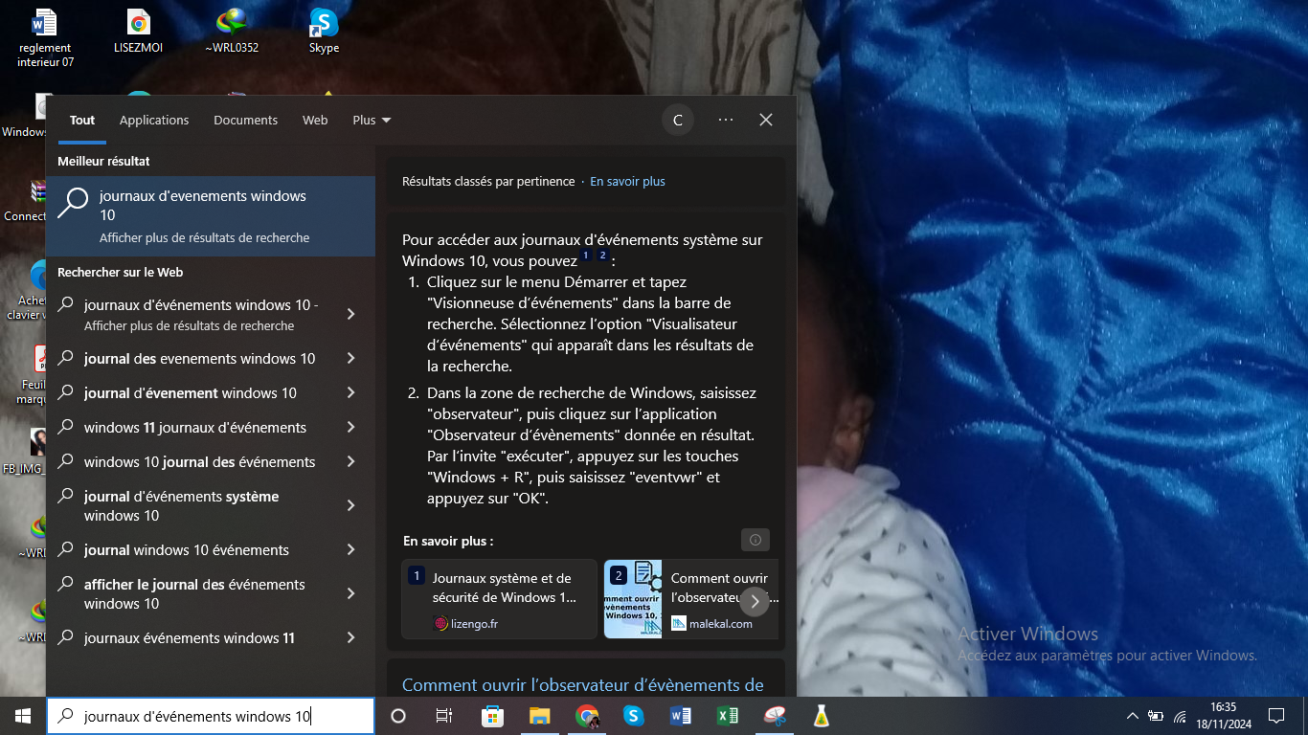The width and height of the screenshot is (1308, 735).
Task: Open the network Wi-Fi tray icon
Action: [1180, 716]
